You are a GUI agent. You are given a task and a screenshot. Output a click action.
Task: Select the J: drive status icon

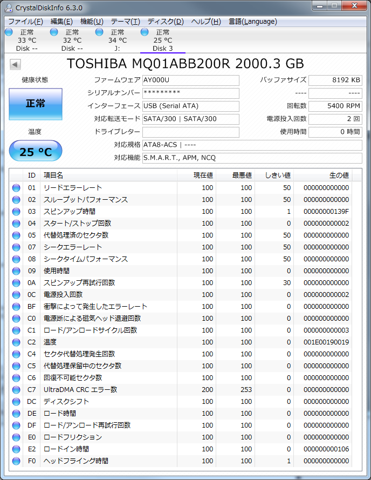click(99, 32)
